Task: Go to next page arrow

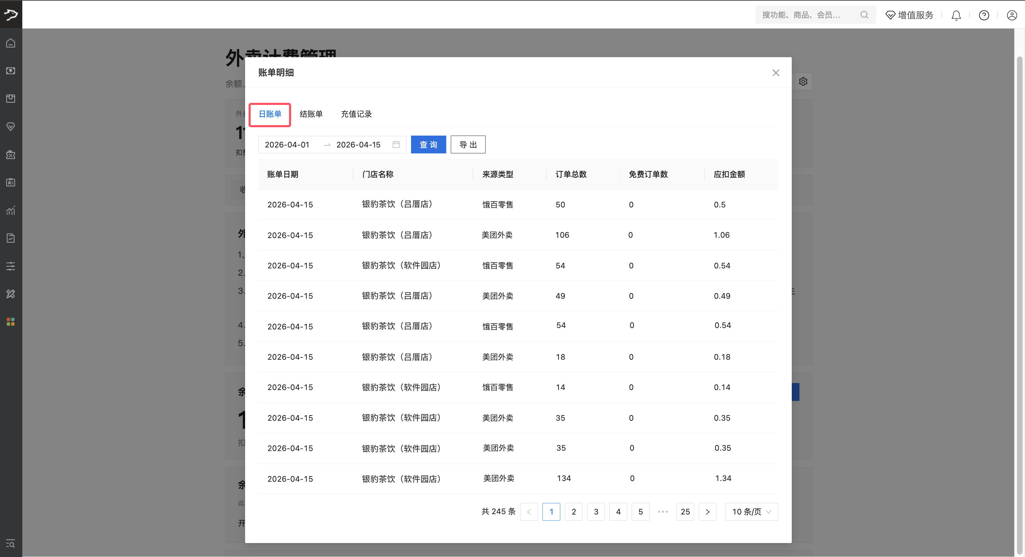Action: tap(707, 512)
